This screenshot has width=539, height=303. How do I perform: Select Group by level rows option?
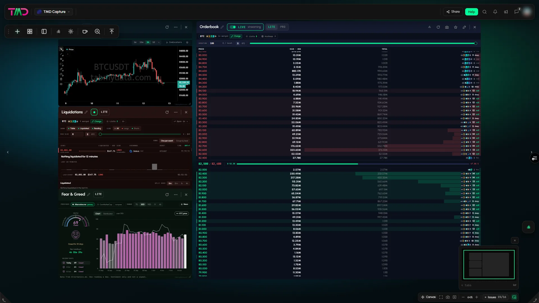(182, 141)
